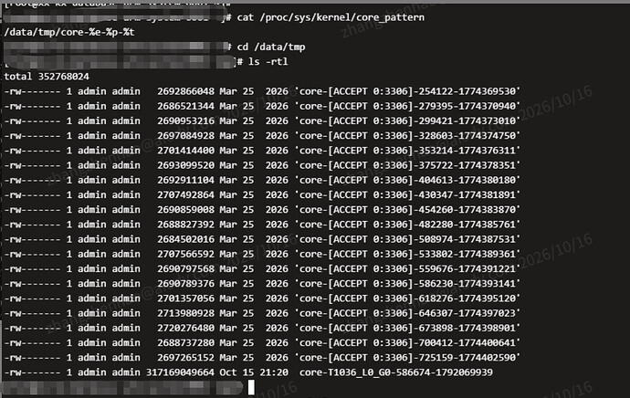The width and height of the screenshot is (630, 398).
Task: Click file name ending in 454260-1774383870
Action: tap(408, 210)
